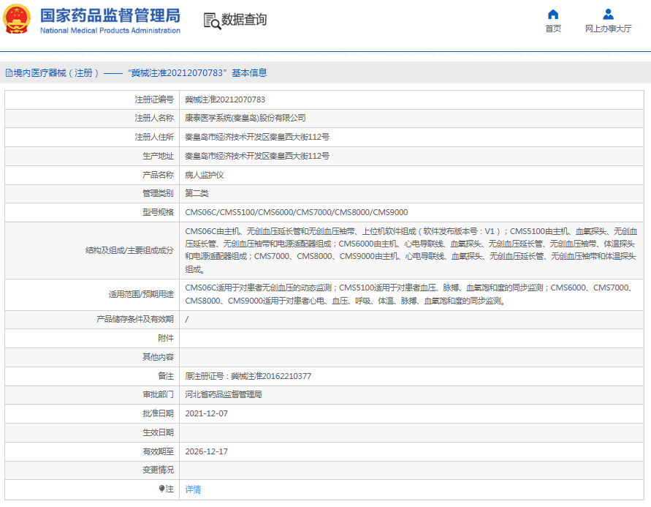Click the 适用范围 intended use paragraph

409,294
